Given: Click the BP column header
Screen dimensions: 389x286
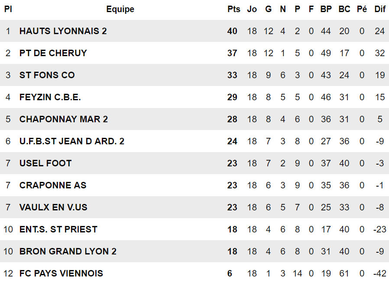Looking at the screenshot, I should [326, 9].
